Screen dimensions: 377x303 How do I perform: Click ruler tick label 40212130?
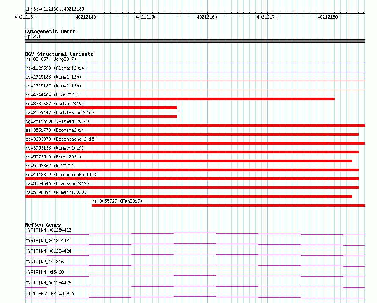25,17
